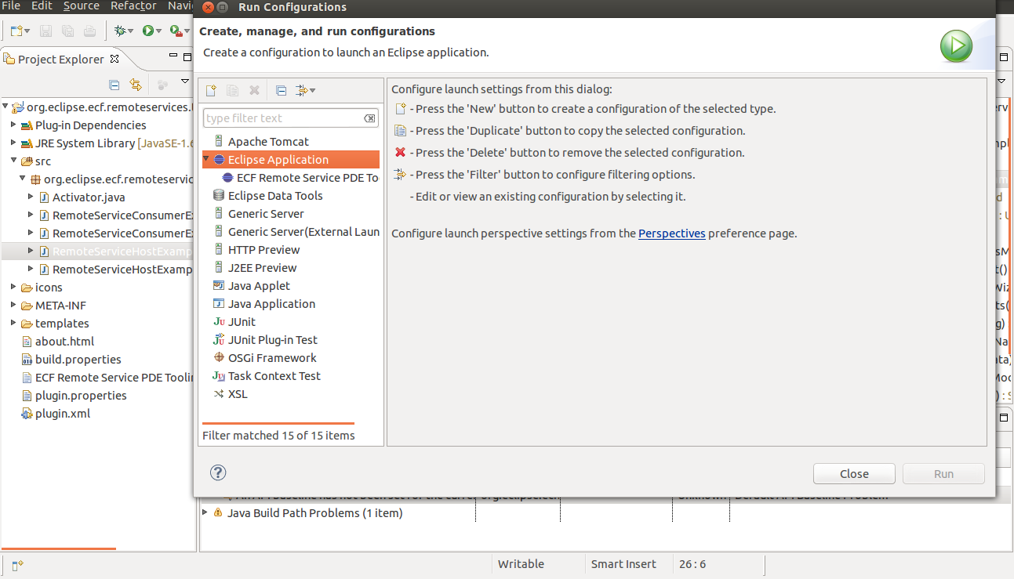Viewport: 1014px width, 579px height.
Task: Select Java Applet configuration type
Action: click(259, 286)
